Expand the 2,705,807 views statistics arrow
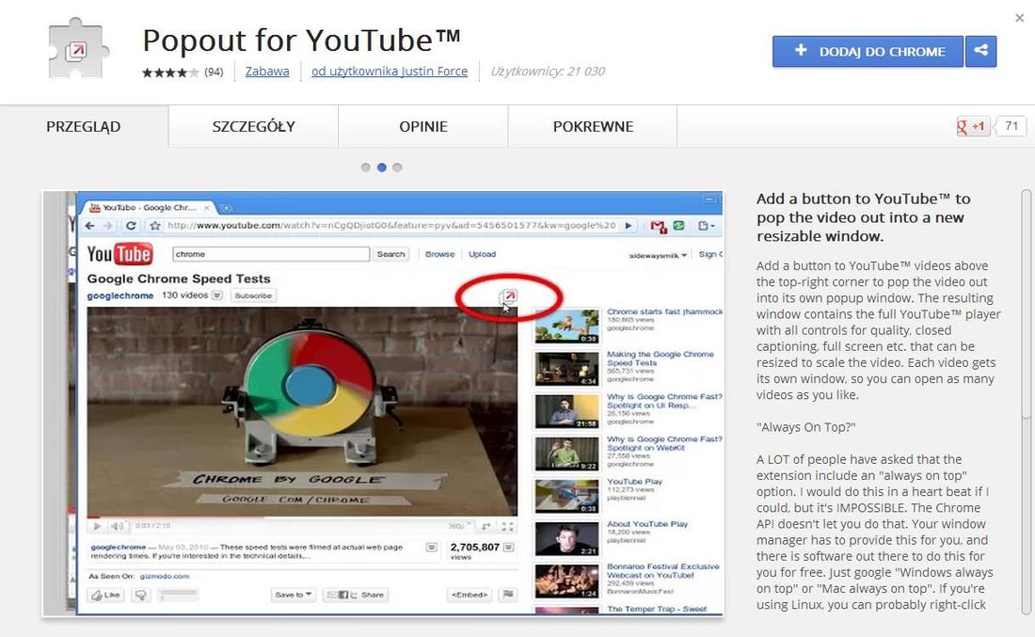This screenshot has height=637, width=1035. (508, 548)
